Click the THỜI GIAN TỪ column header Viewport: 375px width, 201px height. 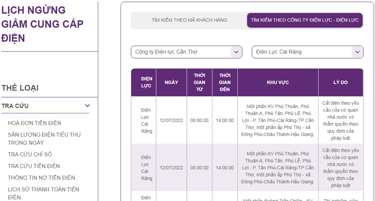coord(199,82)
